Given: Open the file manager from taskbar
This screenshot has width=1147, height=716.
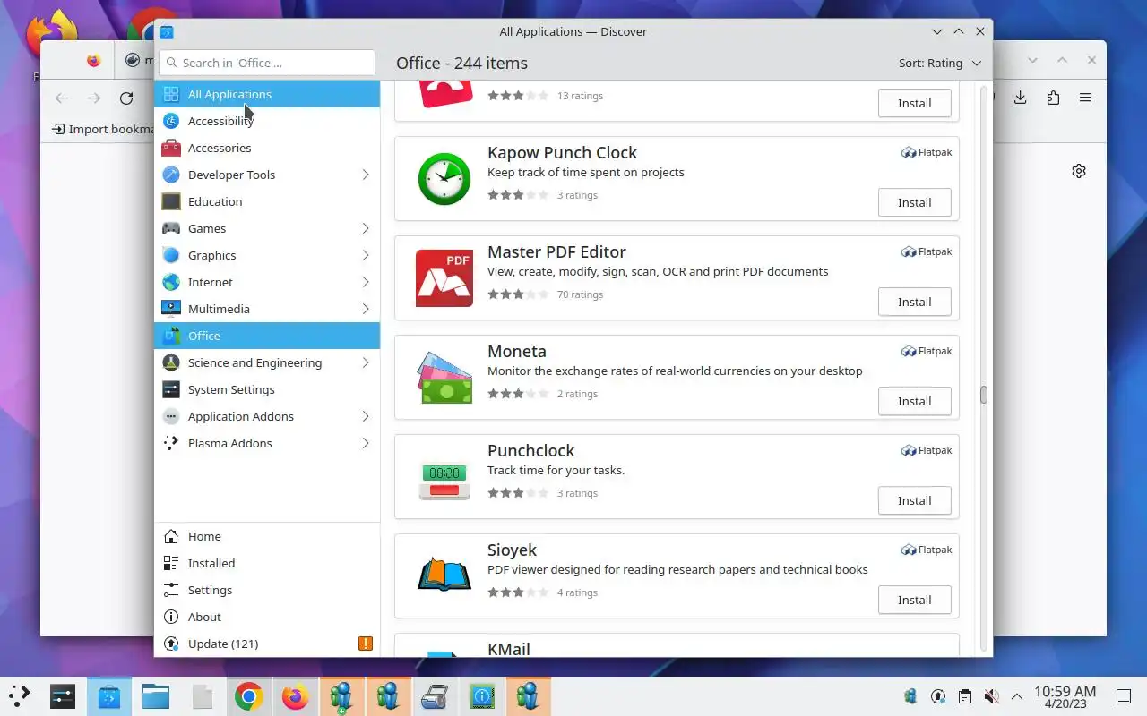Looking at the screenshot, I should coord(156,696).
